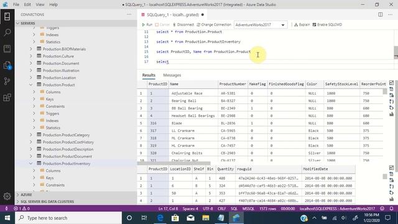Screen dimensions: 398x224
Task: View the first result grid as chart
Action: (391, 114)
